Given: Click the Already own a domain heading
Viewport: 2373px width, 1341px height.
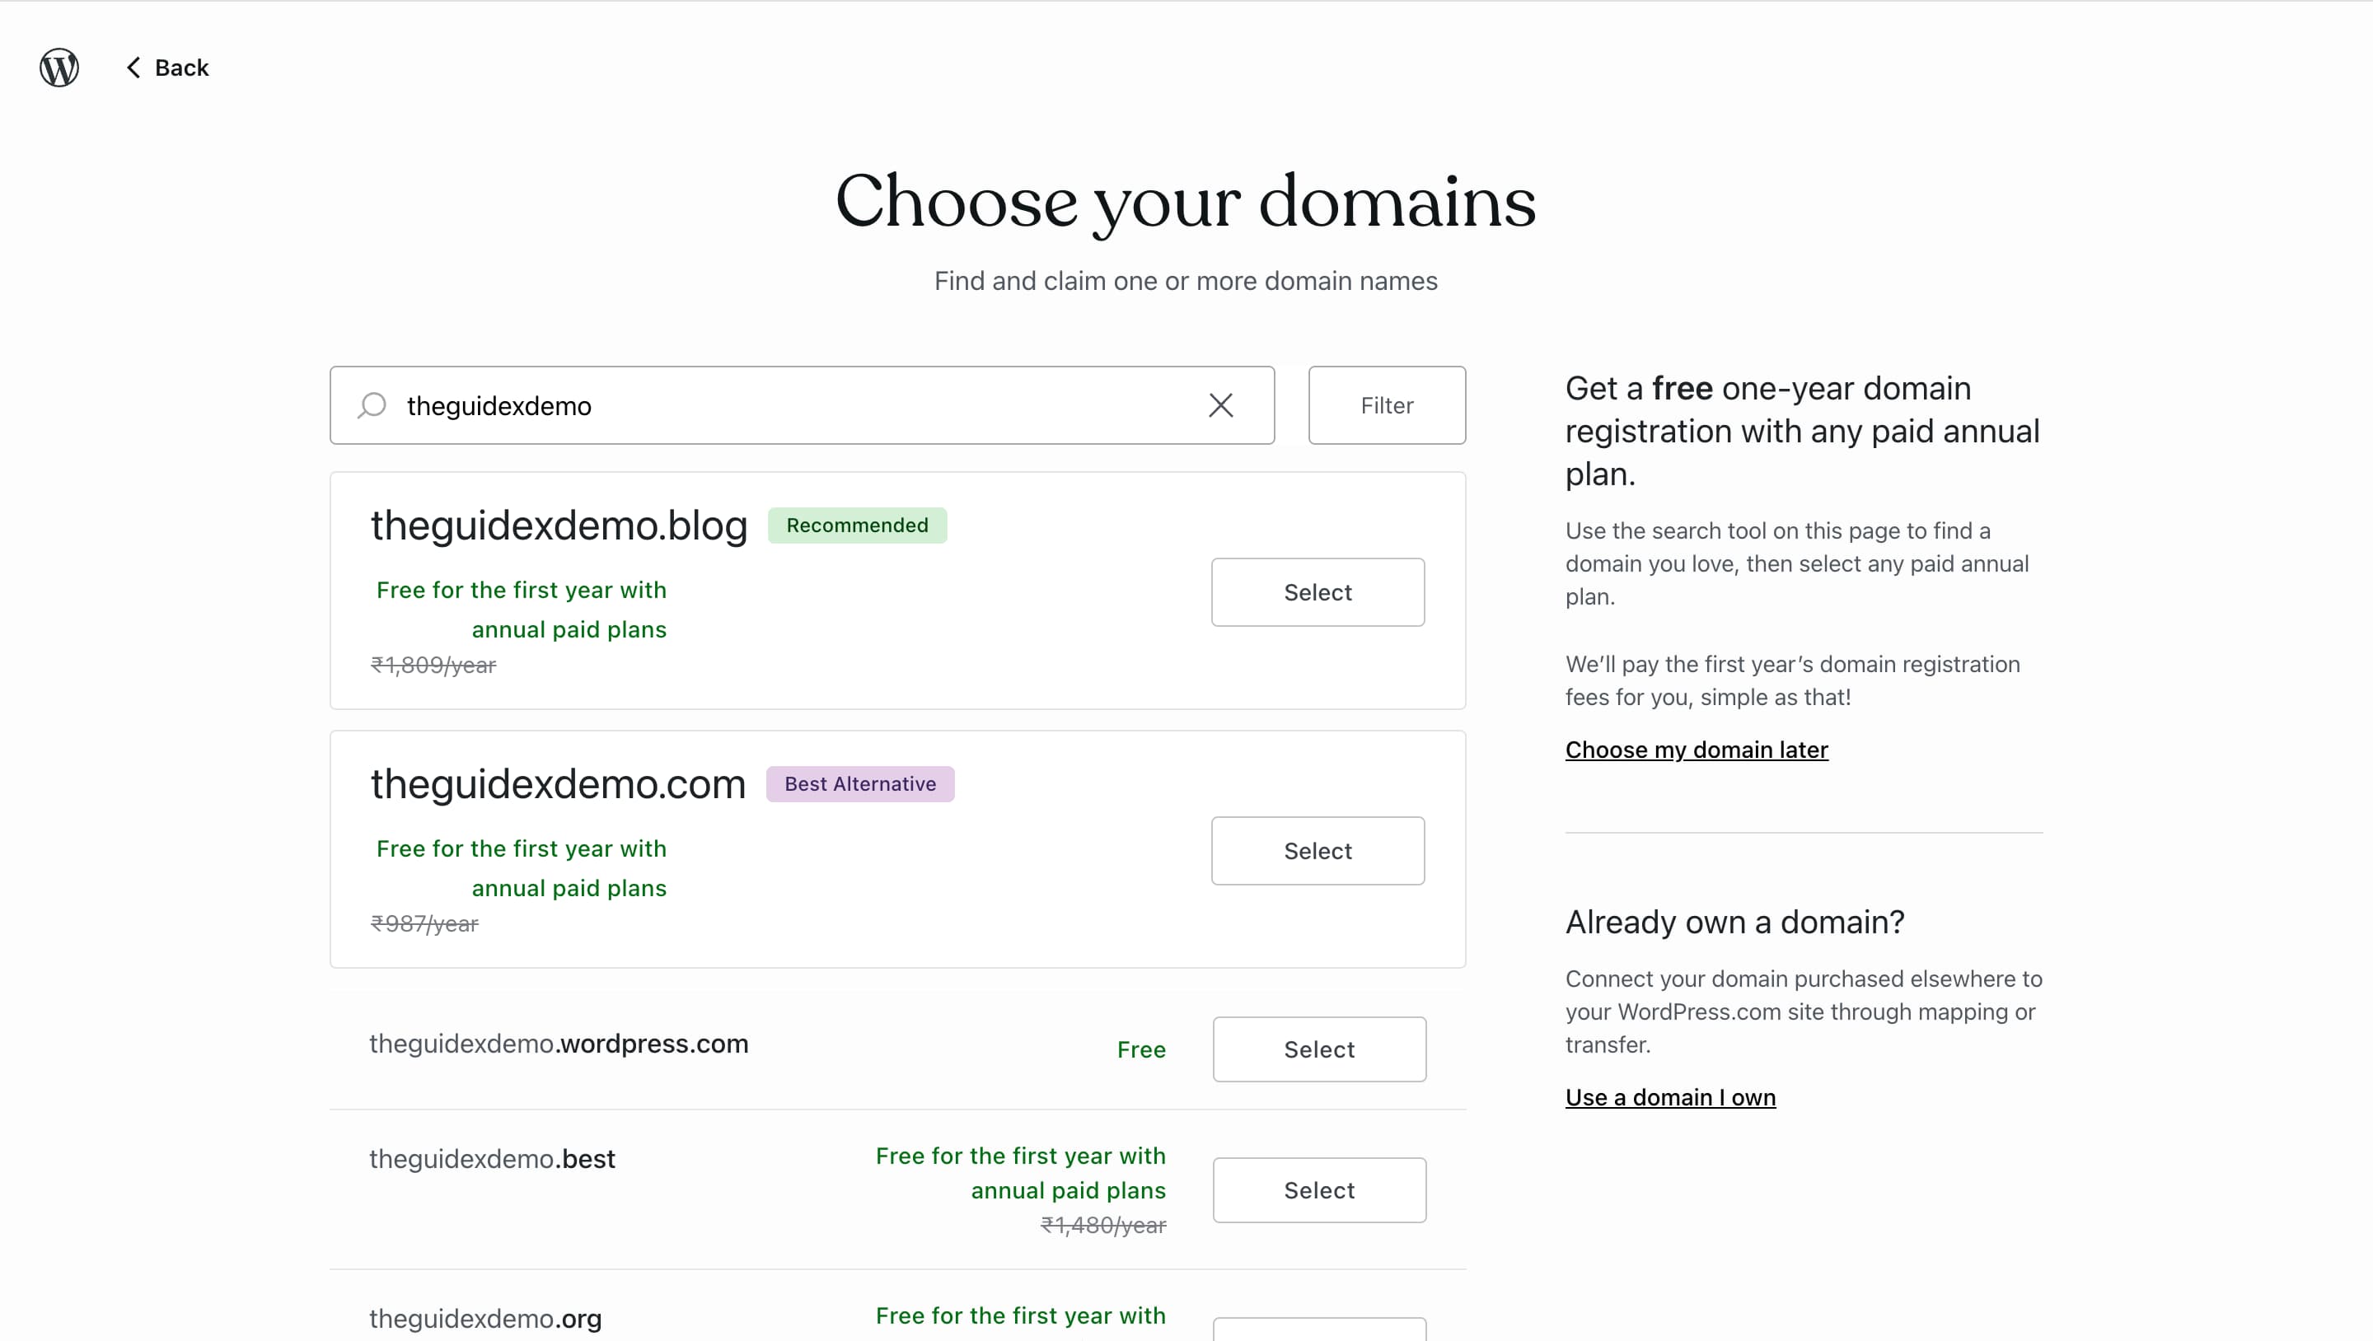Looking at the screenshot, I should pyautogui.click(x=1734, y=922).
